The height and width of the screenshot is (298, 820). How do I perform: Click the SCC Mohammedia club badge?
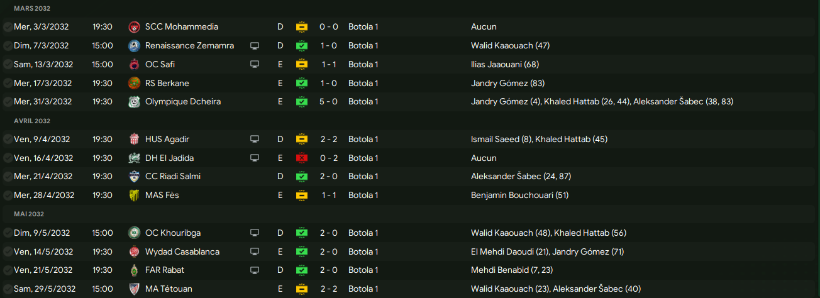(x=133, y=27)
